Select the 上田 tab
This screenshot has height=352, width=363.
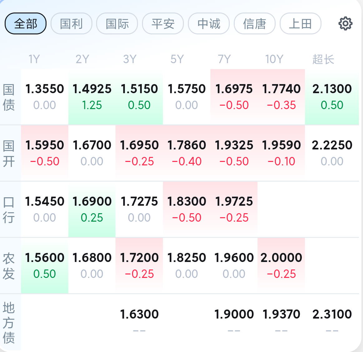pyautogui.click(x=301, y=23)
